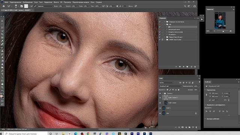Select the Rectangular Marquee tool
This screenshot has height=135, width=240.
(2, 24)
